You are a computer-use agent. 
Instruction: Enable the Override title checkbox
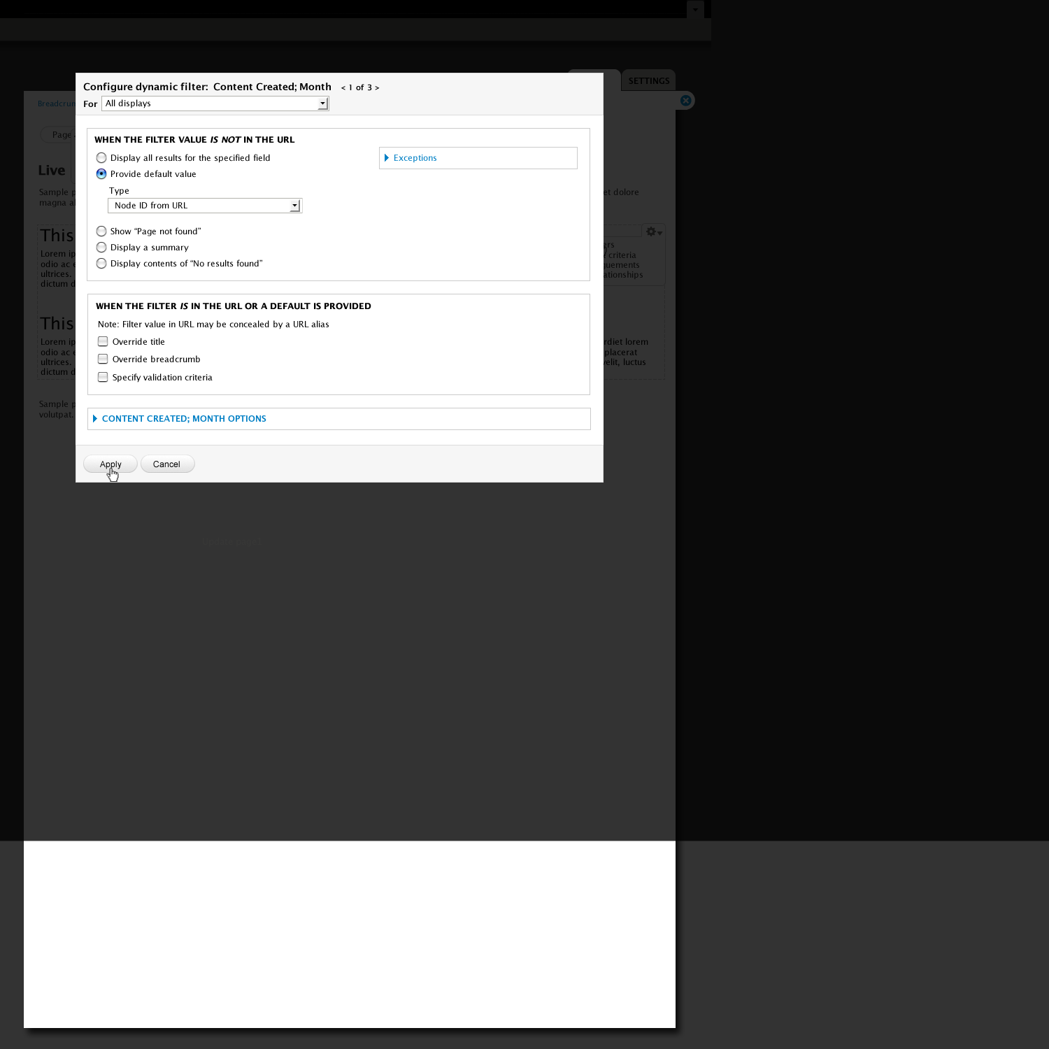coord(103,342)
